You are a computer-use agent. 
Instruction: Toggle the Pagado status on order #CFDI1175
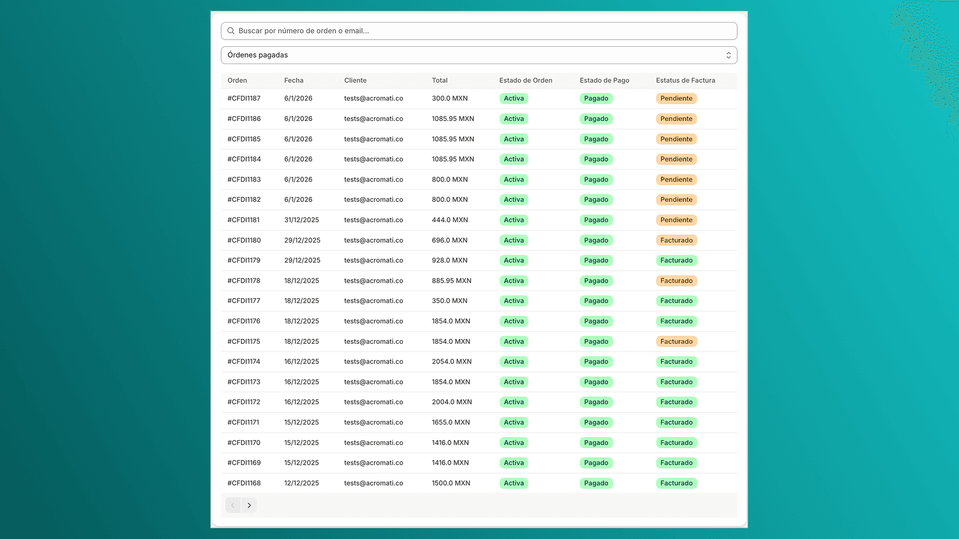tap(596, 341)
